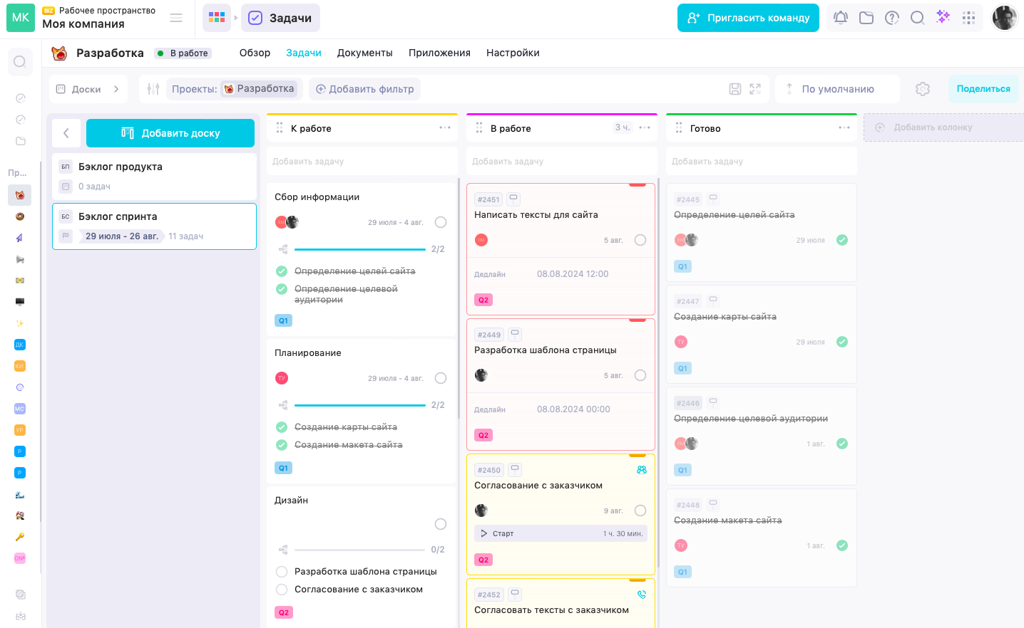Open the ДК project icon in left sidebar

[x=20, y=345]
